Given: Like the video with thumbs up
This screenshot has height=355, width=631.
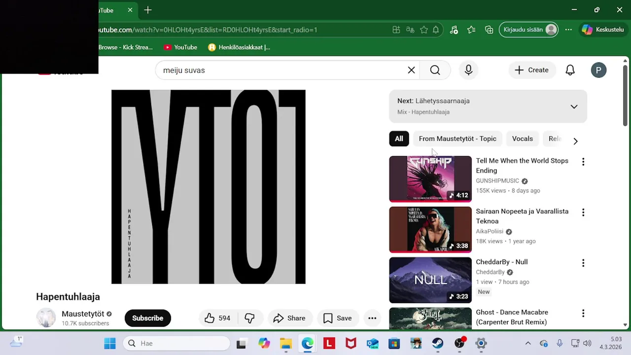Looking at the screenshot, I should (217, 318).
